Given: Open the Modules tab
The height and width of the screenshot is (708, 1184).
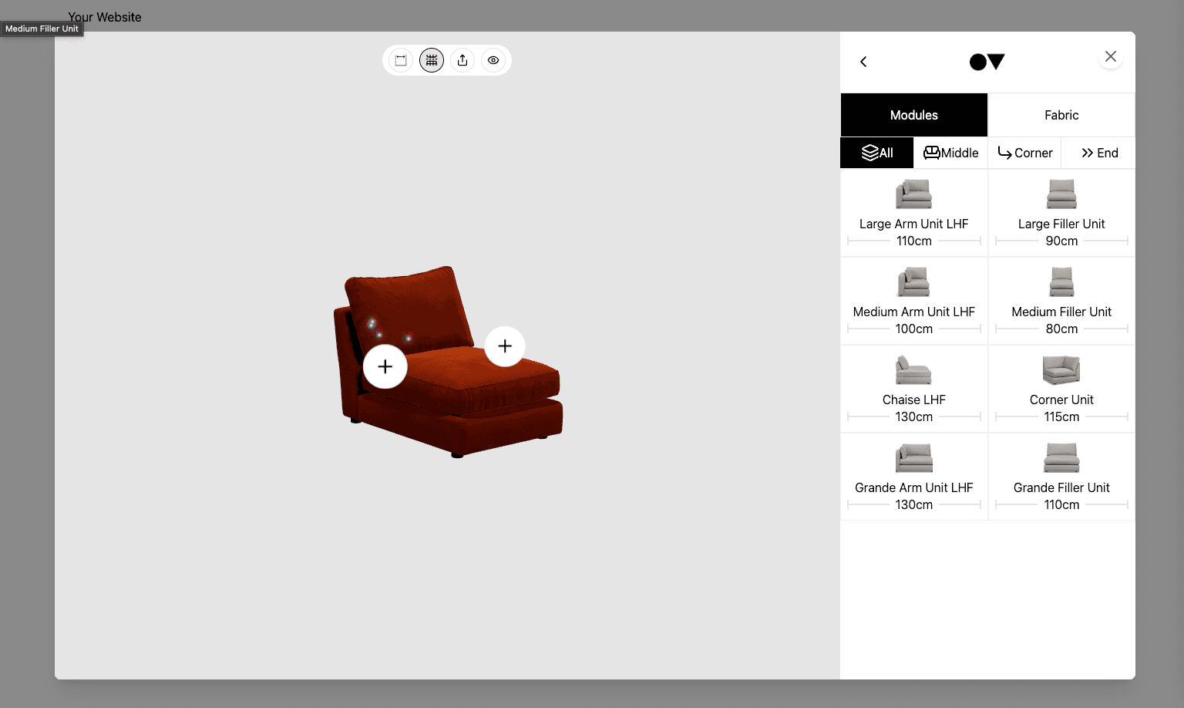Looking at the screenshot, I should (913, 114).
